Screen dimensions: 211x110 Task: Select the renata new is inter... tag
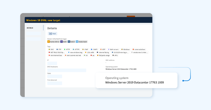coord(140,52)
